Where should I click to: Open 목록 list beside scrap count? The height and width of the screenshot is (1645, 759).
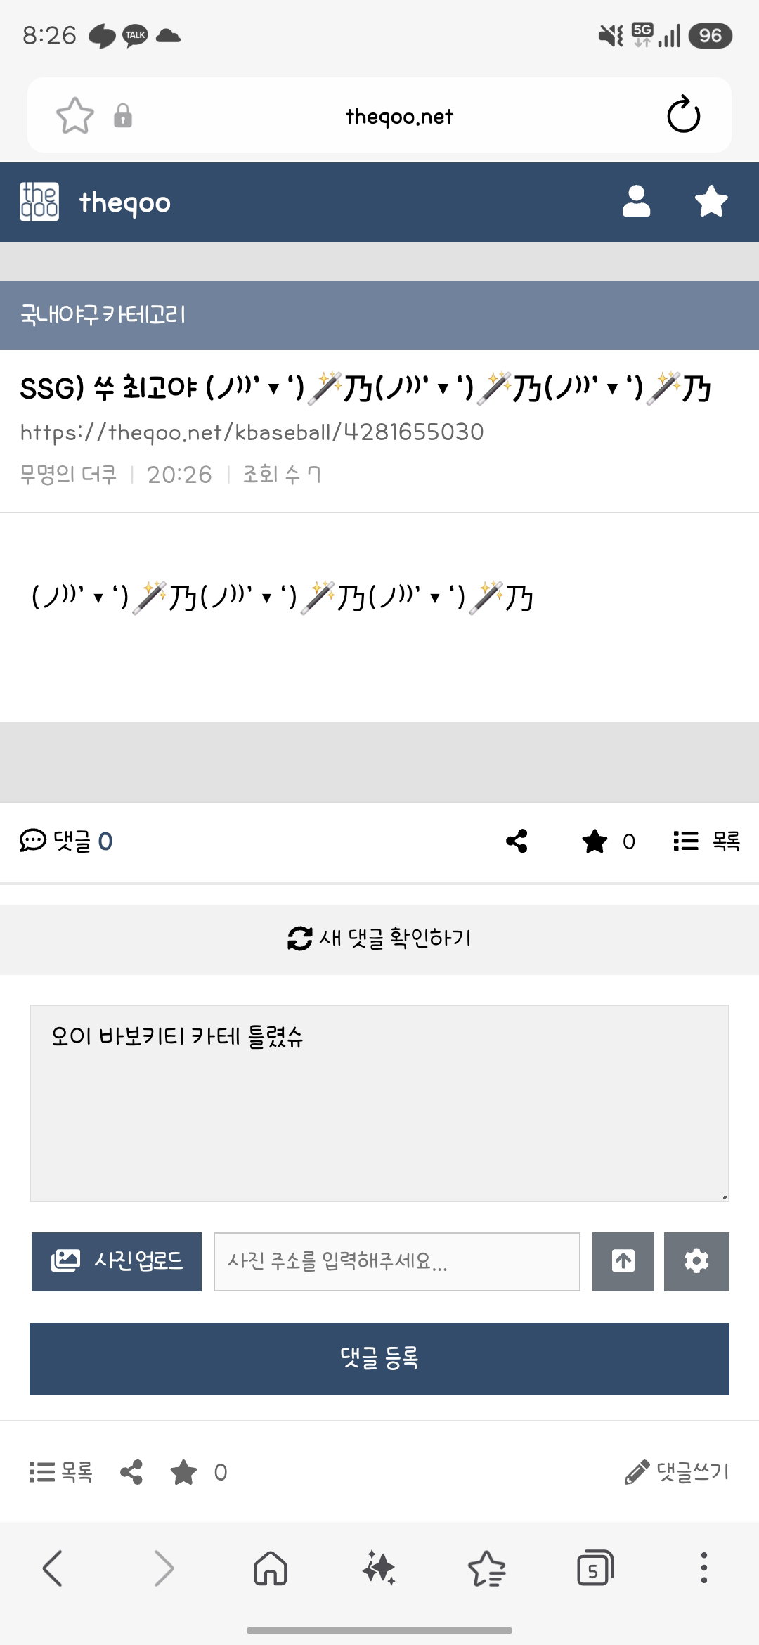[x=706, y=841]
